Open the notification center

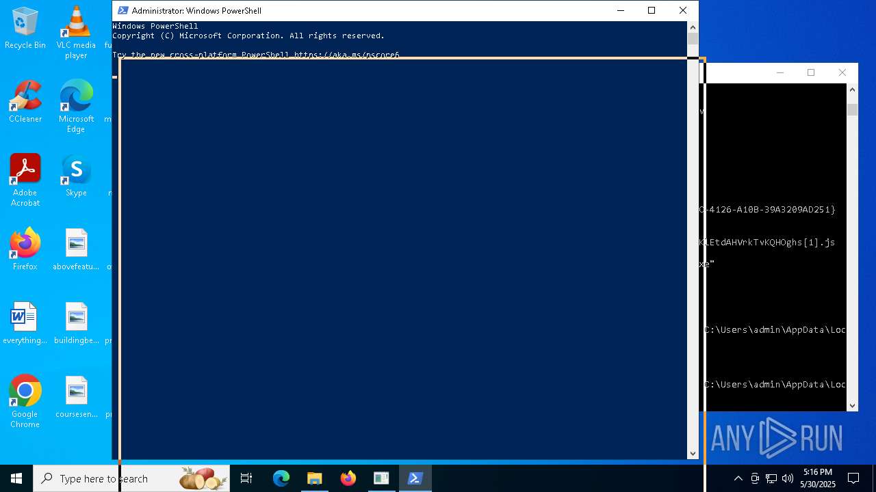[x=853, y=478]
